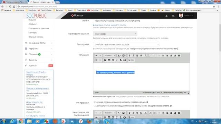Reload the page with browser refresh button
Screen dimensions: 221x124
(10, 7)
